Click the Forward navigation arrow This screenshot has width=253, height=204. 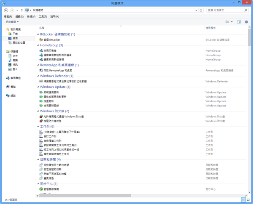12,10
